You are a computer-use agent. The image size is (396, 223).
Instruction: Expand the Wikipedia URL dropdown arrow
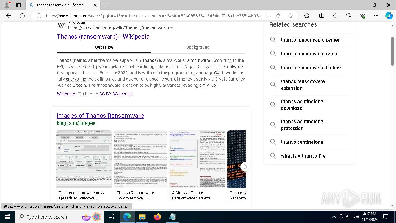[x=171, y=28]
